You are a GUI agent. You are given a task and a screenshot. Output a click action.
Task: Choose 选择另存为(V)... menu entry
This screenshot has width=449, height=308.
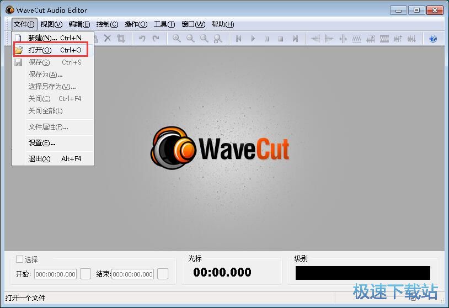pyautogui.click(x=54, y=87)
